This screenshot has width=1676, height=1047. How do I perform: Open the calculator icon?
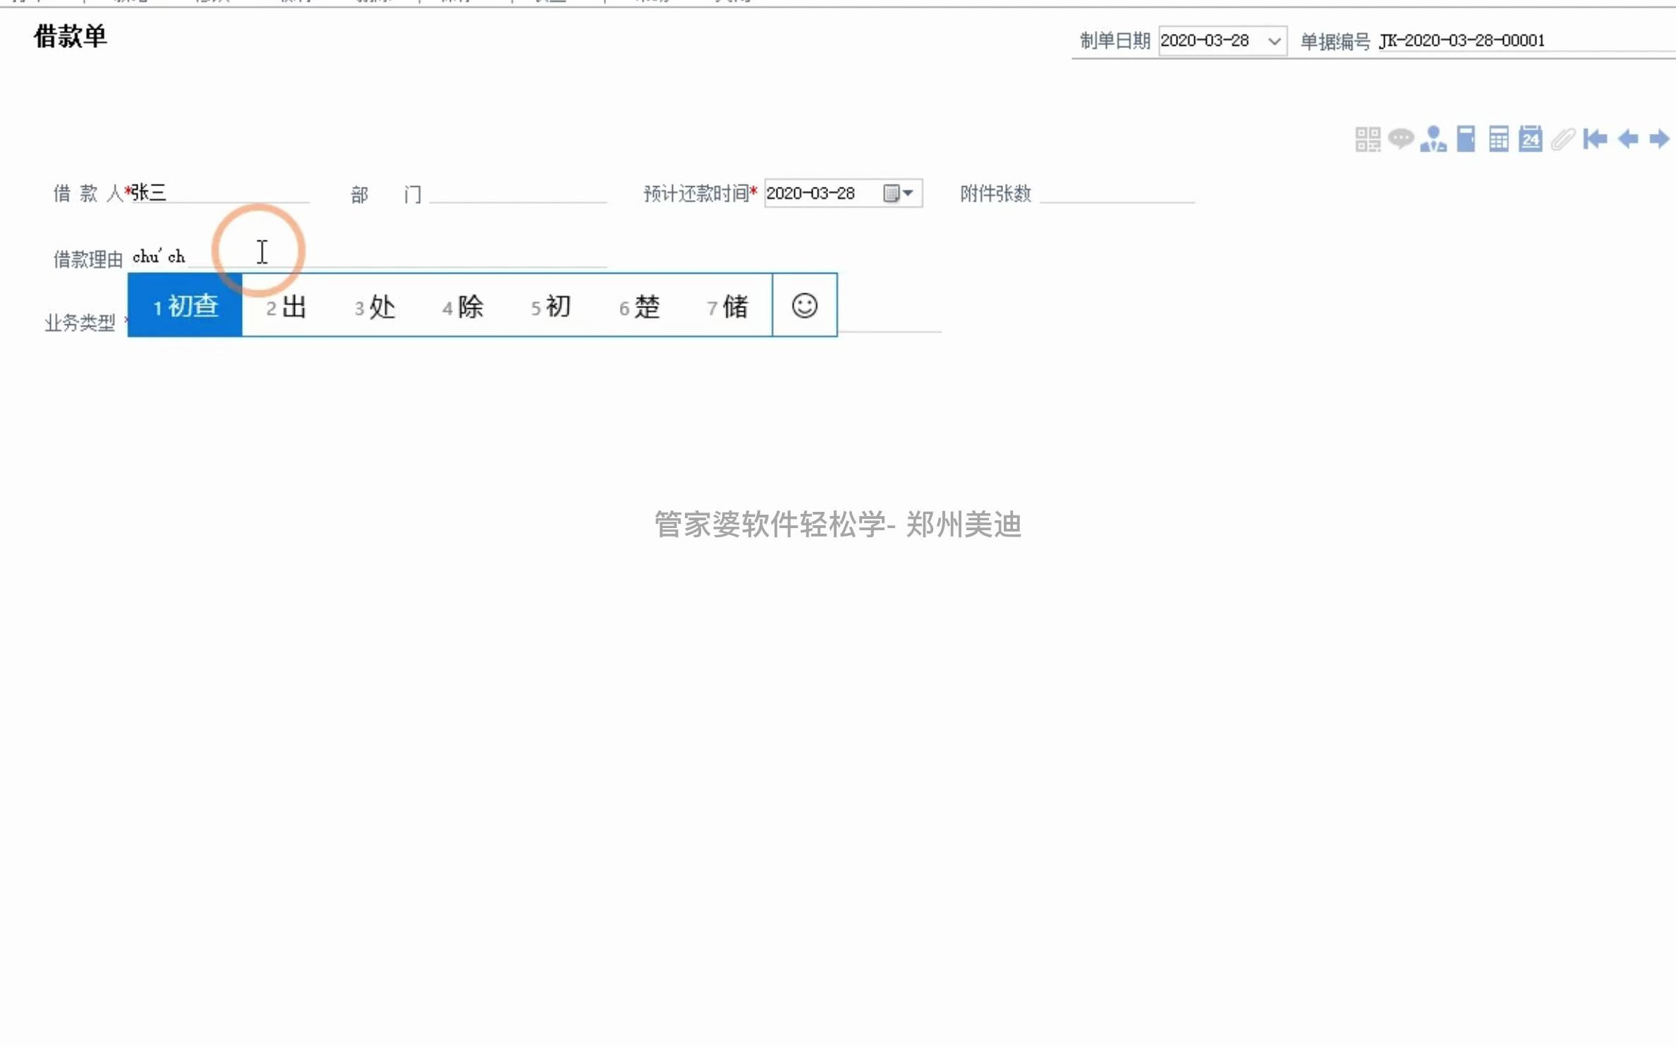tap(1498, 139)
